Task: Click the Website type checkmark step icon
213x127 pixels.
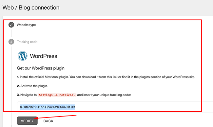Action: pos(11,25)
